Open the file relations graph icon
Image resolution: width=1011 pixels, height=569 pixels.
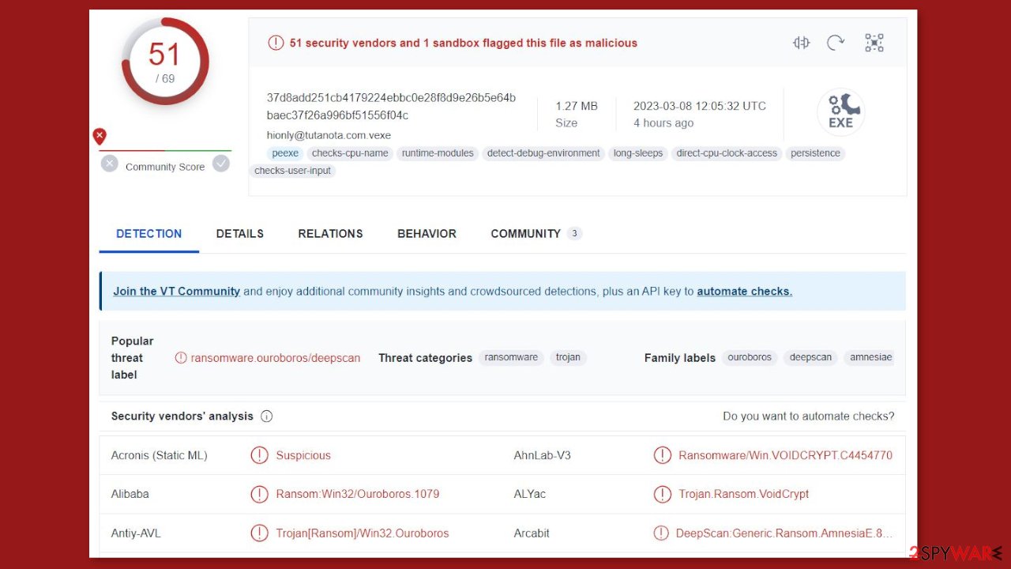pyautogui.click(x=874, y=43)
